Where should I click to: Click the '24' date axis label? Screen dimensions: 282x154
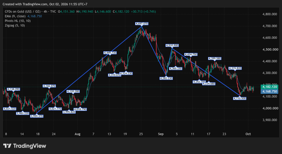tap(53, 134)
